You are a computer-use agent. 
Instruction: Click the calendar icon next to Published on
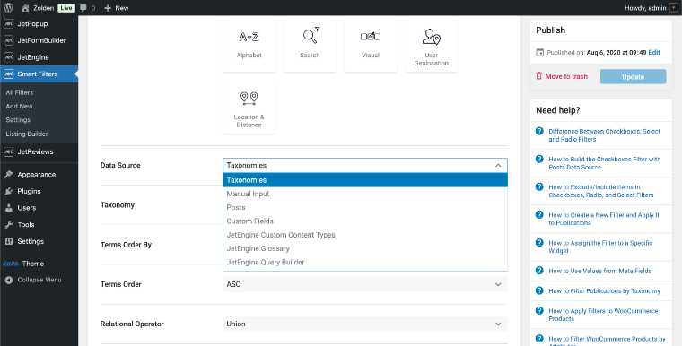pyautogui.click(x=540, y=53)
